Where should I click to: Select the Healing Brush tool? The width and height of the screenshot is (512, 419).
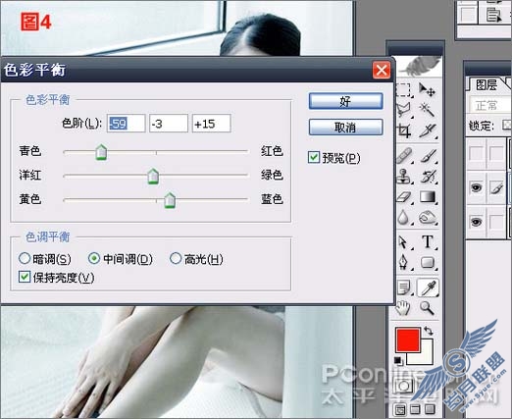click(x=404, y=156)
